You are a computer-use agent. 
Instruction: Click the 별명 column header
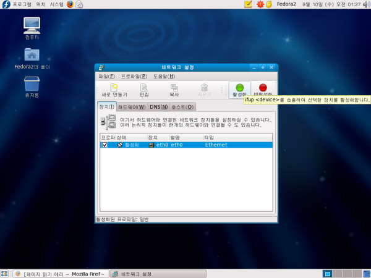pos(186,138)
